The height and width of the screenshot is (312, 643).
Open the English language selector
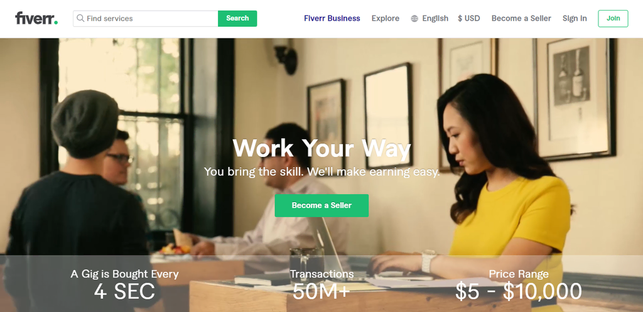click(x=435, y=18)
